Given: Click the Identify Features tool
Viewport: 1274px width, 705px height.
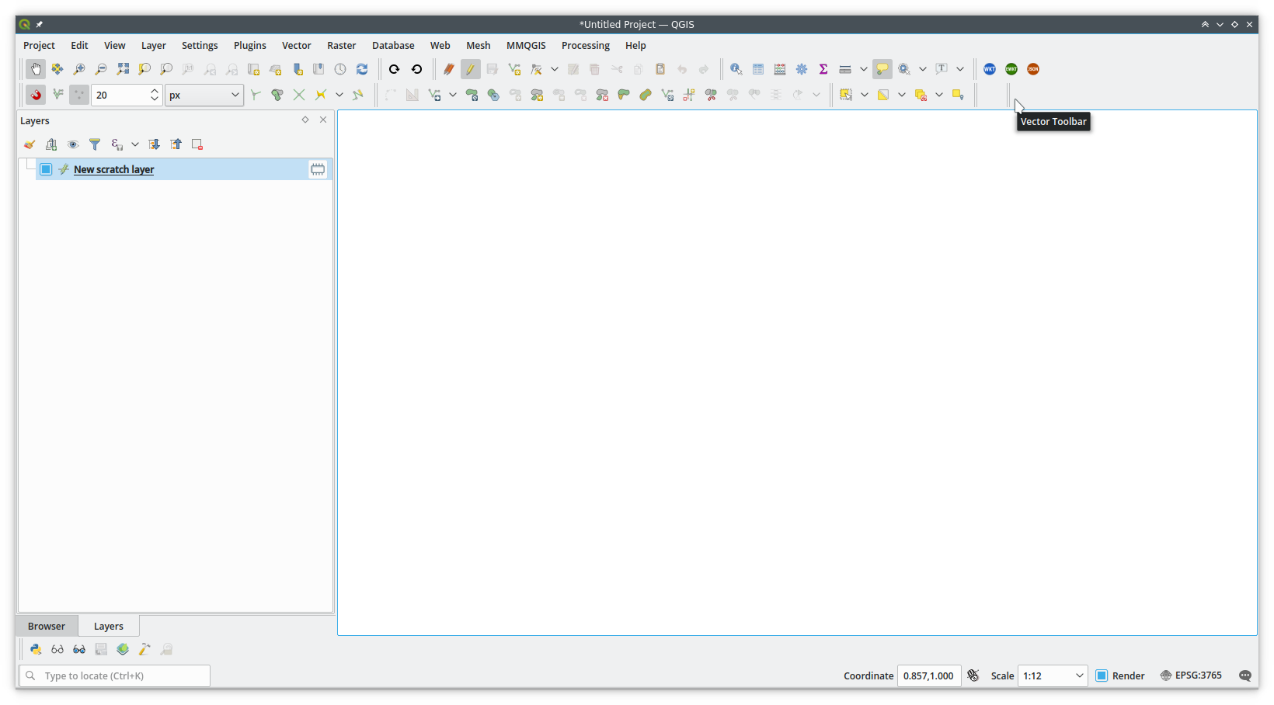Looking at the screenshot, I should [x=736, y=69].
